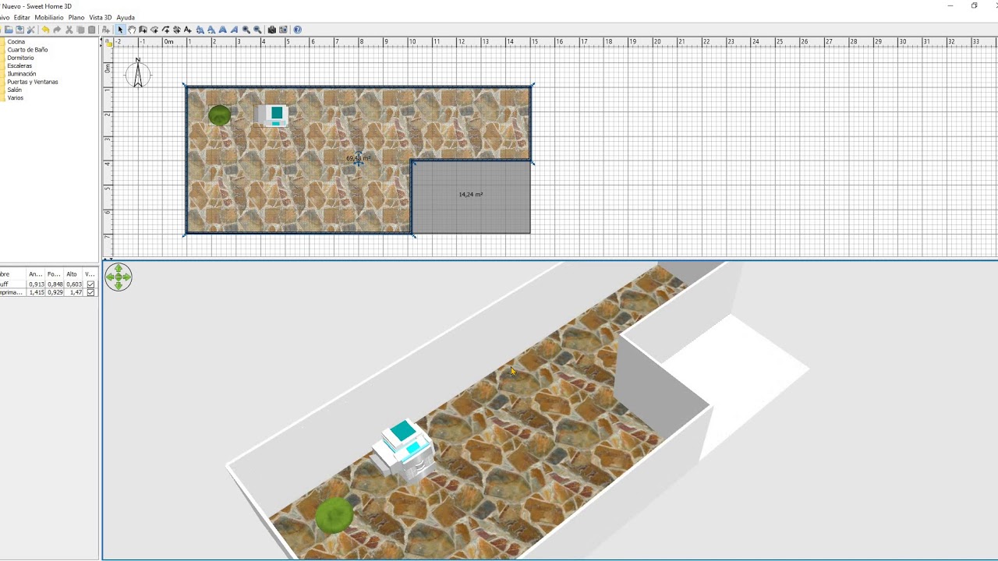Select the Create rooms tool

pos(154,30)
